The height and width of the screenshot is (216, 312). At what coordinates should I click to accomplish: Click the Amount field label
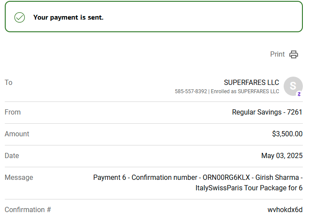click(17, 134)
